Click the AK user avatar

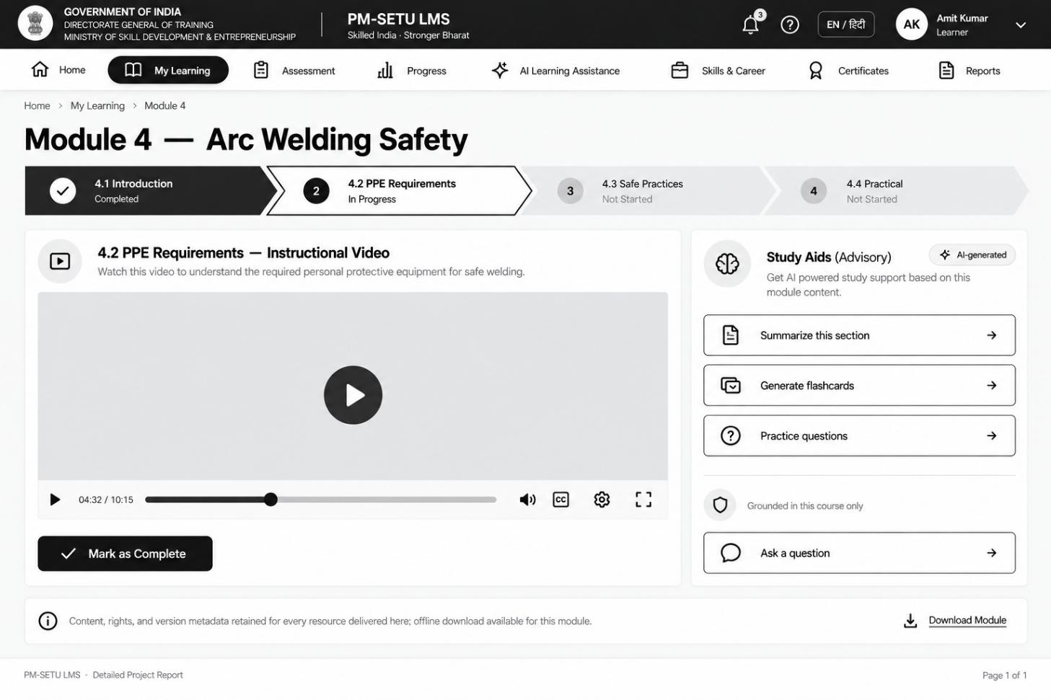911,25
